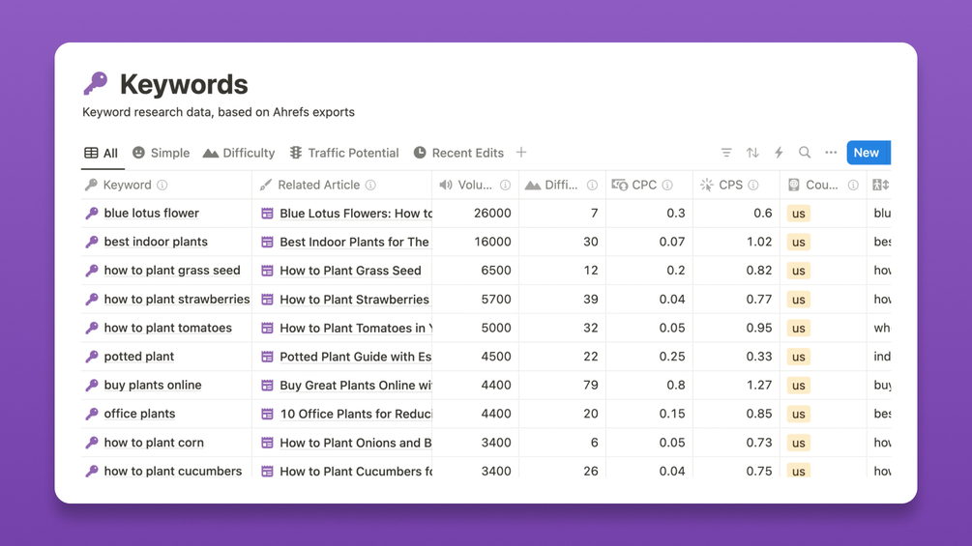
Task: Open the 'potted plant' keyword page
Action: point(139,356)
